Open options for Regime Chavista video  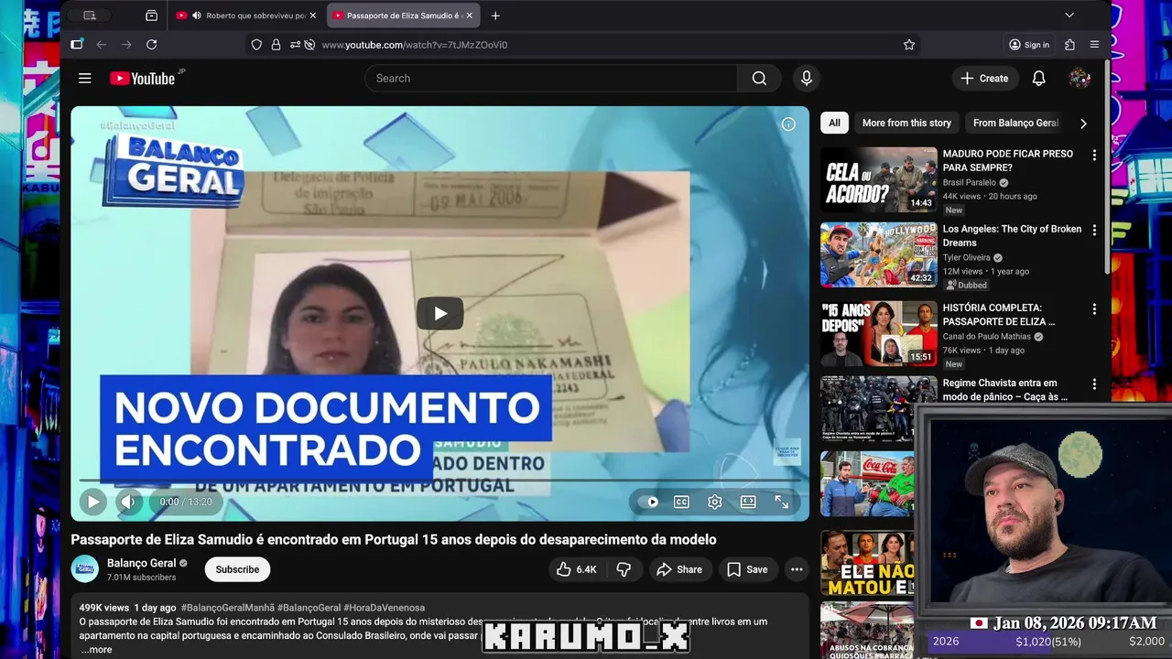[x=1093, y=384]
